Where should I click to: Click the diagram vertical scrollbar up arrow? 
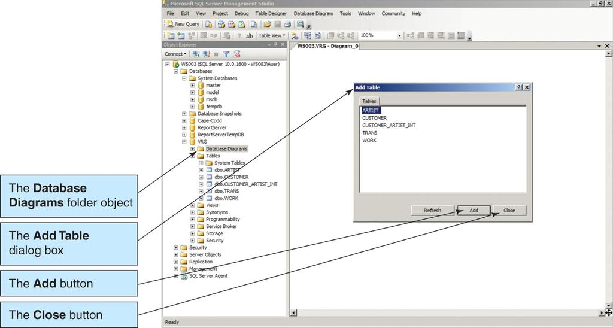point(609,54)
